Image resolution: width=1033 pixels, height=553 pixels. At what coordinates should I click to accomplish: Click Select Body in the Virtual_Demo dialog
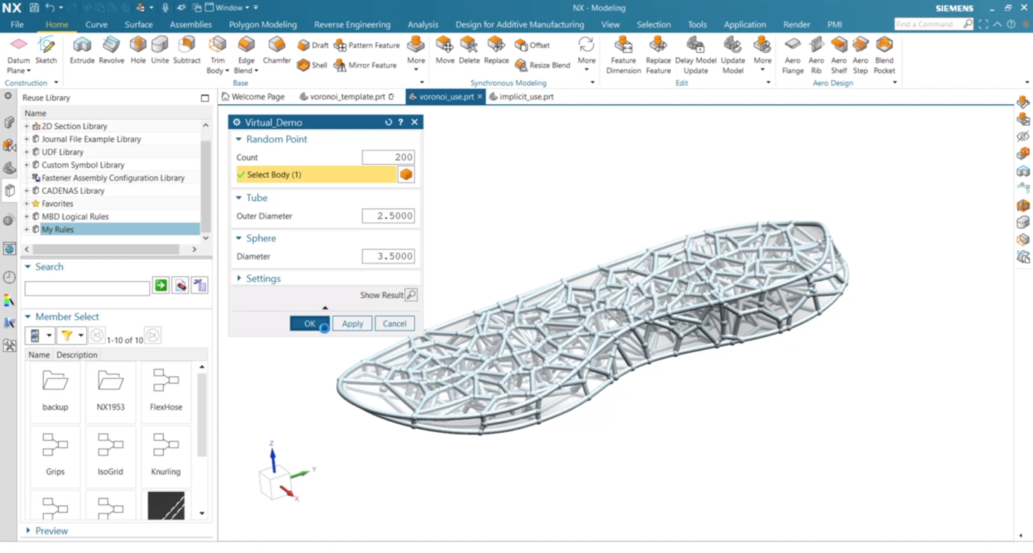coord(316,174)
